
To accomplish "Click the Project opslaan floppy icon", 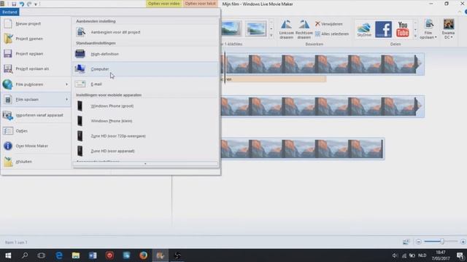I will [x=8, y=54].
